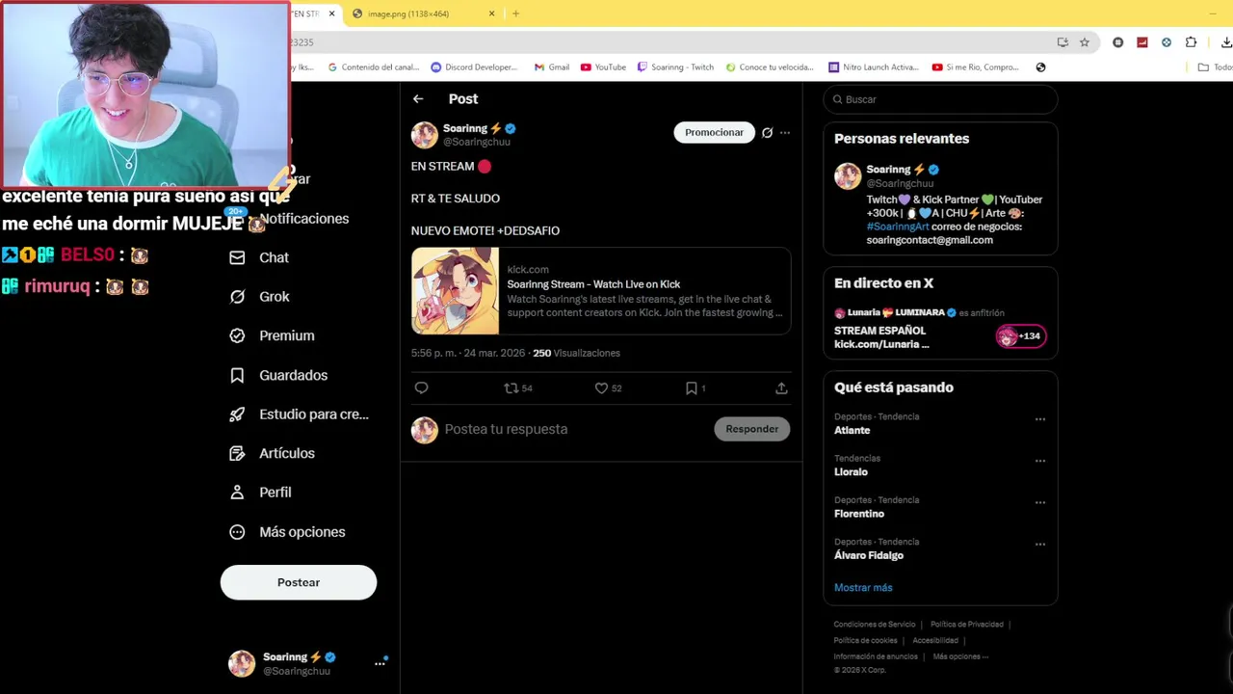1233x694 pixels.
Task: Open the post's three-dot menu
Action: [x=785, y=133]
